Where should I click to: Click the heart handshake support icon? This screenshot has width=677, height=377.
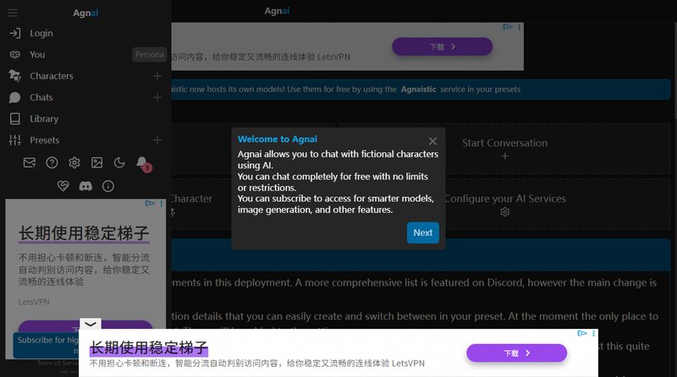click(x=63, y=185)
